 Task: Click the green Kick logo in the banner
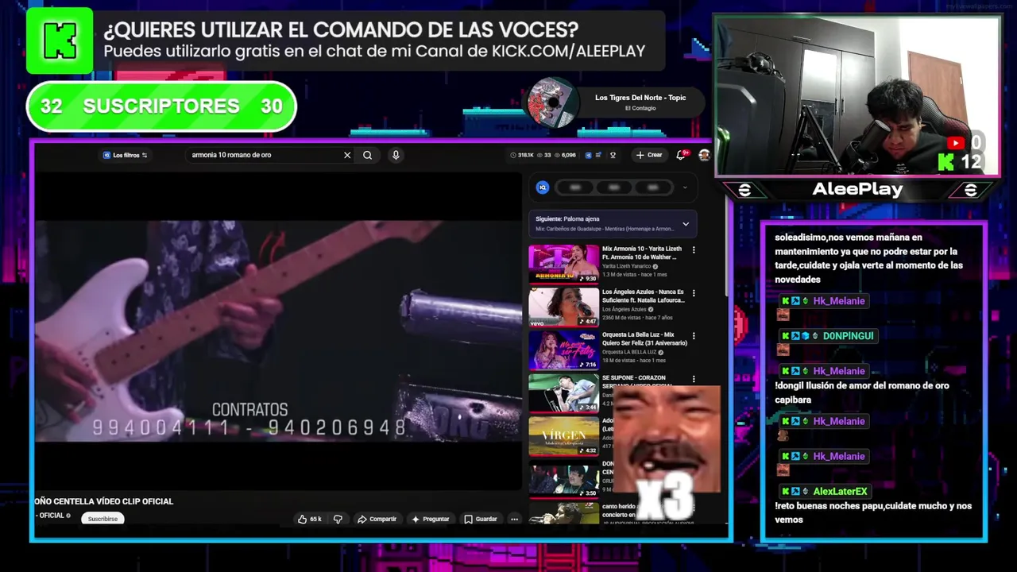(x=60, y=41)
